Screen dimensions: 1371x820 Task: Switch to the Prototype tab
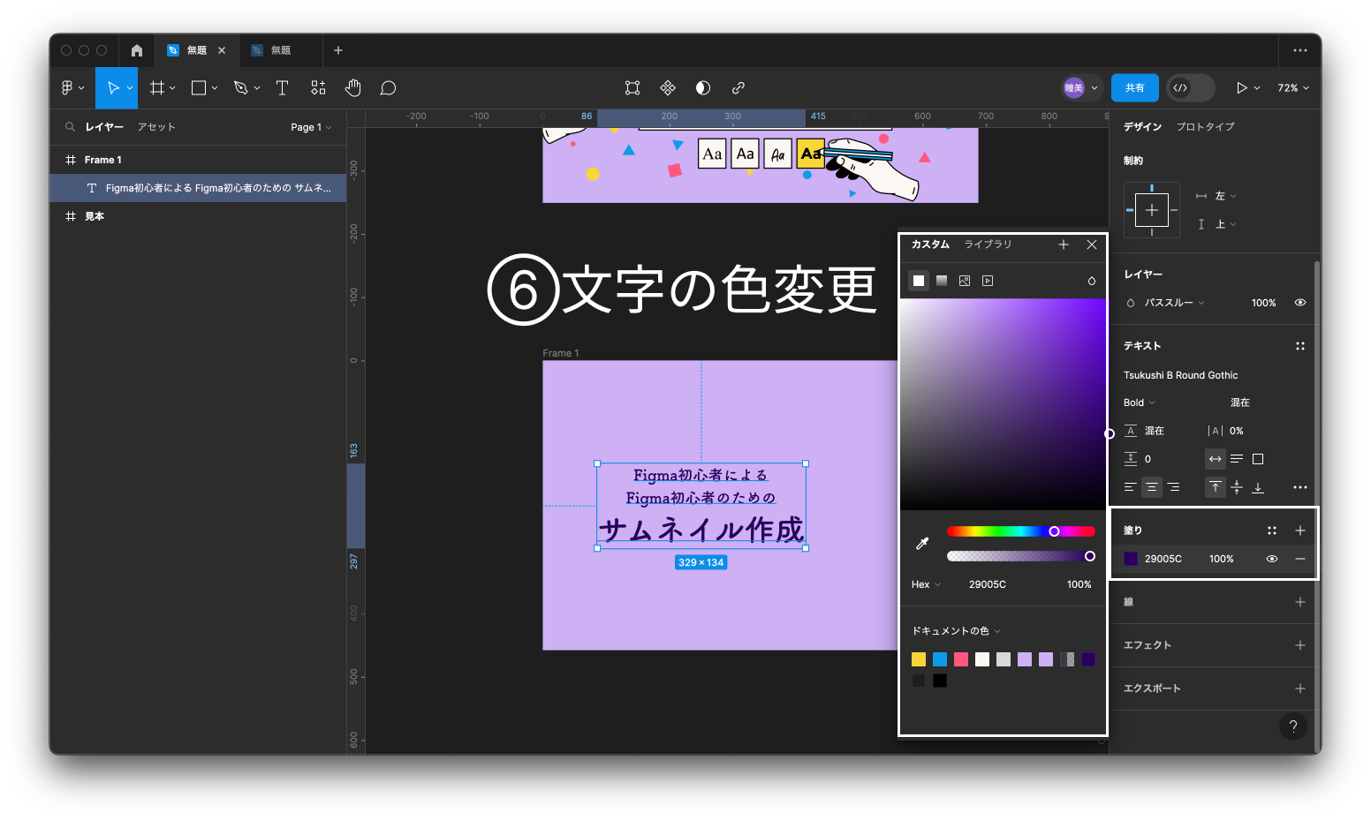(1205, 127)
